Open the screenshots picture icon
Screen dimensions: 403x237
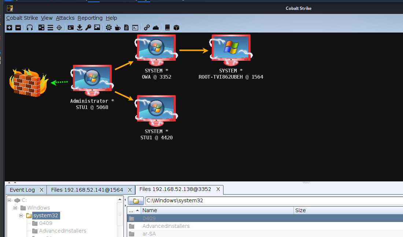pos(97,27)
